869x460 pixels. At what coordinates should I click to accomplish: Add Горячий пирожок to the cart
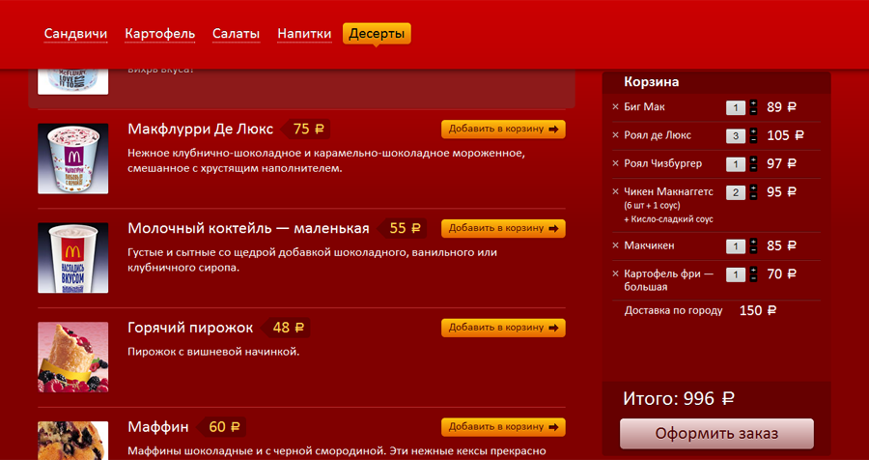[503, 328]
